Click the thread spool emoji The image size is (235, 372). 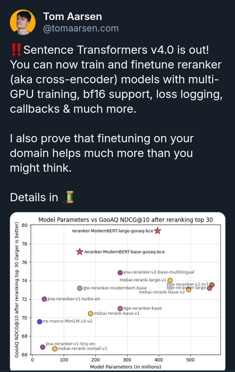click(69, 197)
